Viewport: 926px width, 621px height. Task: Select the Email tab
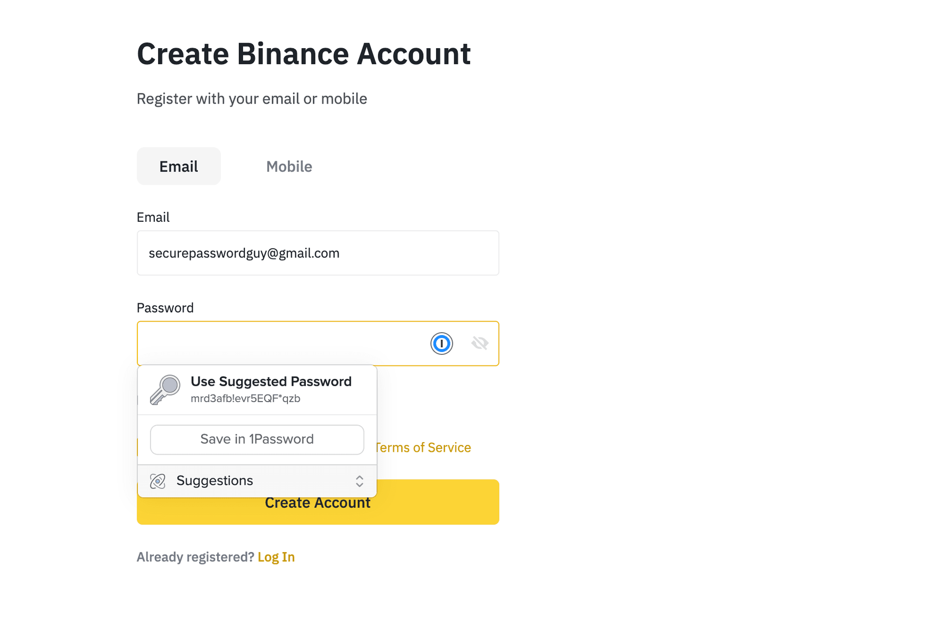178,166
